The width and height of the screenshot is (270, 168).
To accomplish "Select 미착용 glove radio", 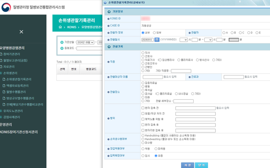I will pos(156,149).
